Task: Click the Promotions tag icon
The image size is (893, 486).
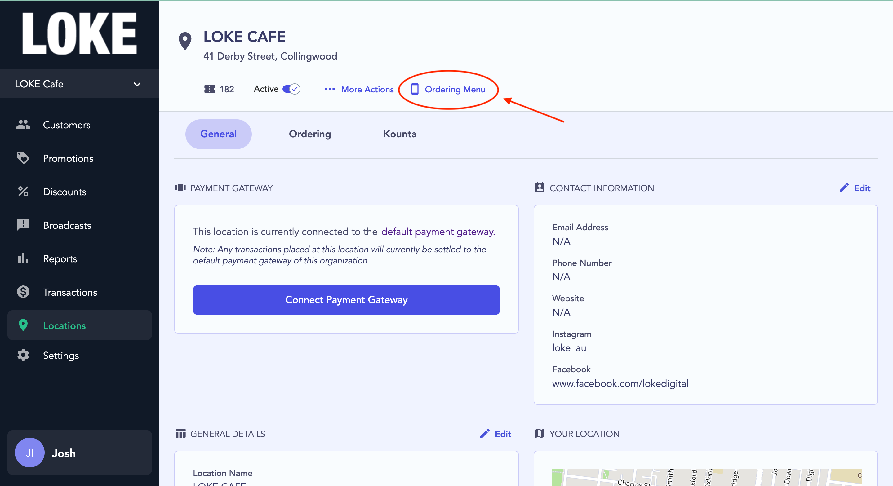Action: (x=23, y=158)
